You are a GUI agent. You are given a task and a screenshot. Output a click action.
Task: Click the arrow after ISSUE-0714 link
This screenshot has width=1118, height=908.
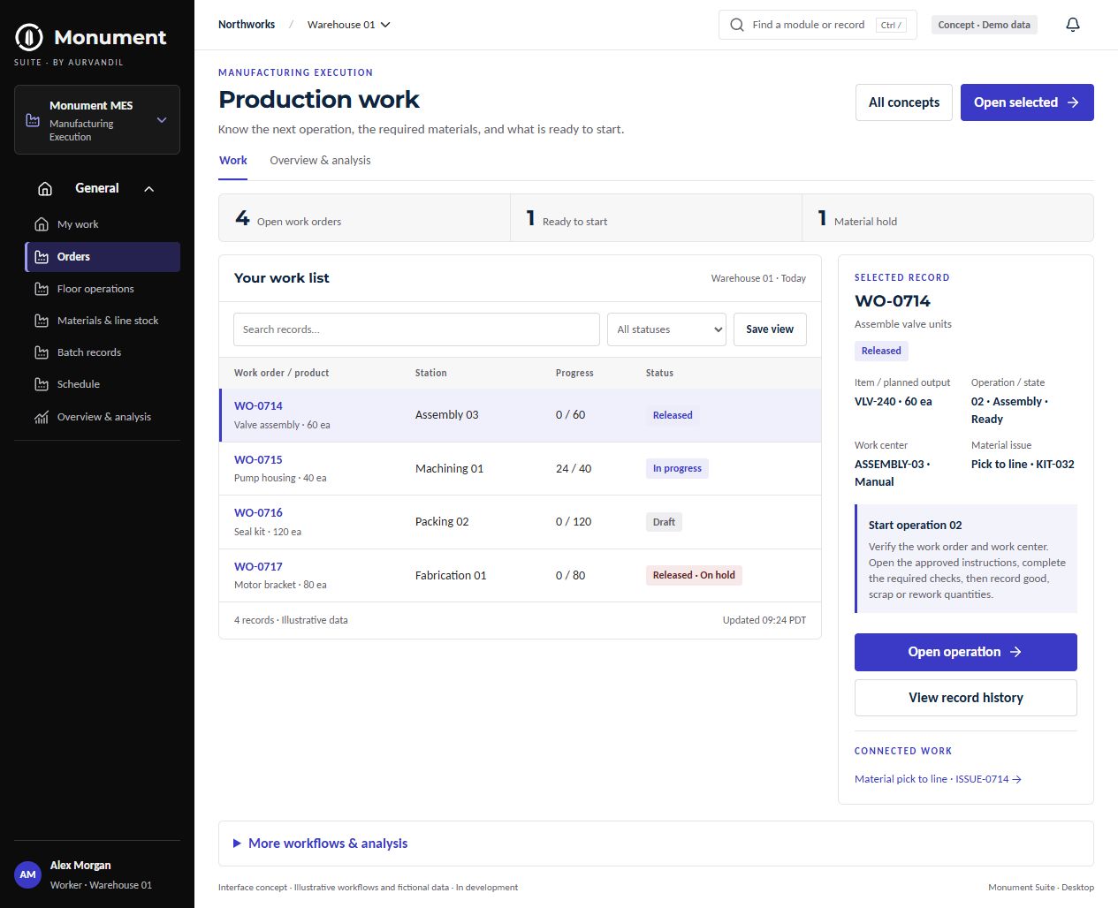click(1017, 779)
